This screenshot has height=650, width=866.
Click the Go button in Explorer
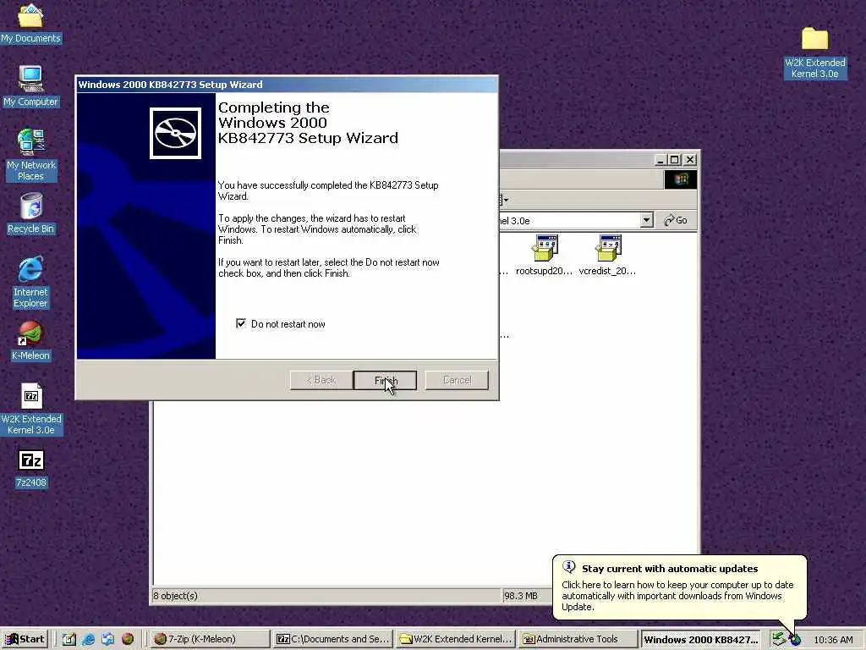tap(676, 220)
